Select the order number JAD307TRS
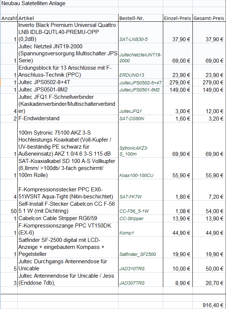This screenshot has width=226, height=309. coord(132,283)
